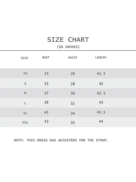This screenshot has width=136, height=182.
Task: Click the SIZE CHART title
Action: pos(68,40)
